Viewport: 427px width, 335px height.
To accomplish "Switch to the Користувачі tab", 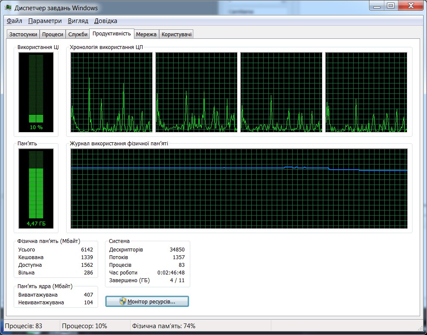I will [x=177, y=34].
